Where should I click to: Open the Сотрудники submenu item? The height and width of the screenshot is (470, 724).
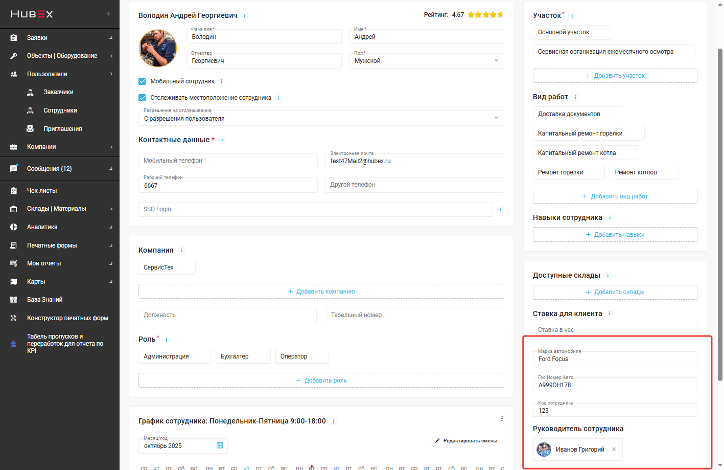60,110
